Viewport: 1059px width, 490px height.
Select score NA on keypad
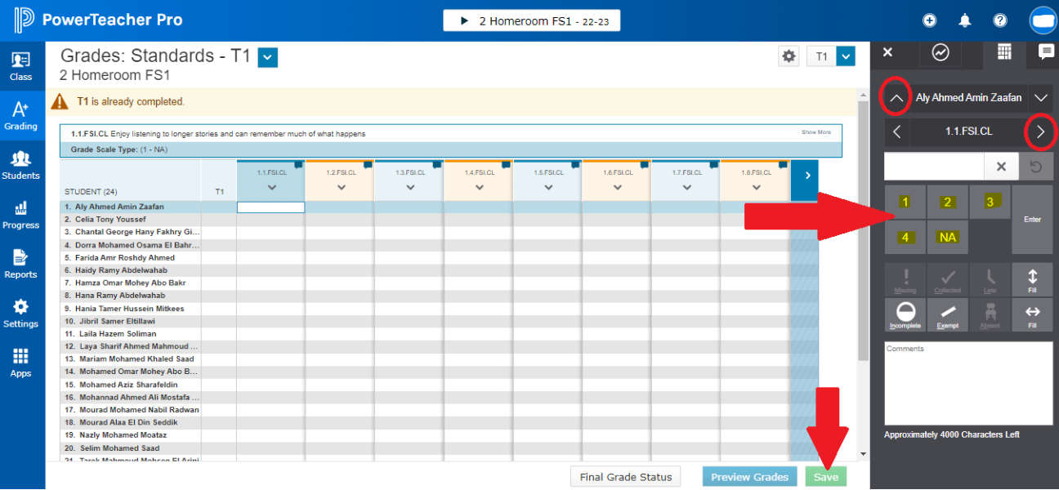click(947, 237)
